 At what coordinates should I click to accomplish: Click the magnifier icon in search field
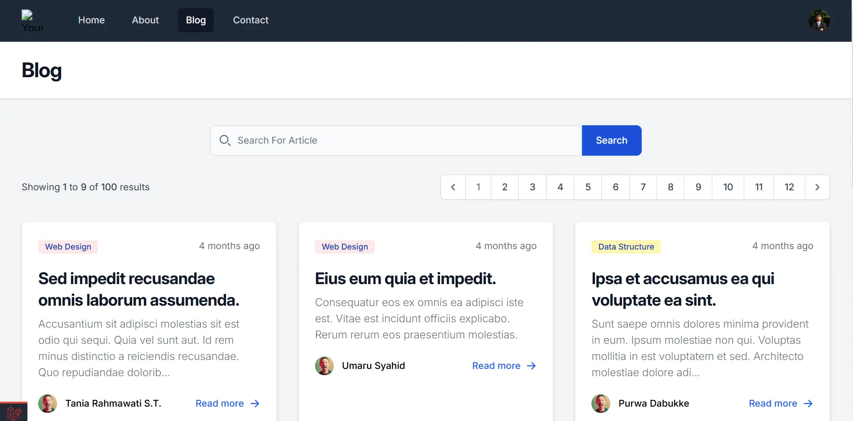pyautogui.click(x=225, y=140)
